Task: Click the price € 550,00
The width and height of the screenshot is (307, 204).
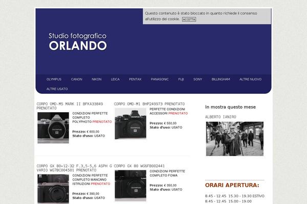Action: (170, 123)
